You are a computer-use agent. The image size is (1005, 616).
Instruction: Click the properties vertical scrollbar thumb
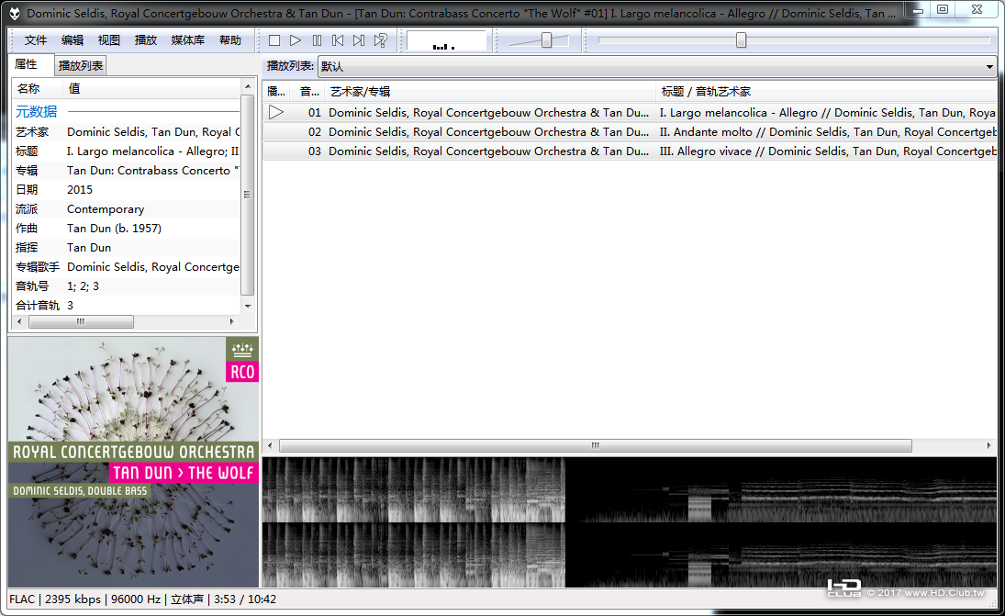click(x=248, y=195)
